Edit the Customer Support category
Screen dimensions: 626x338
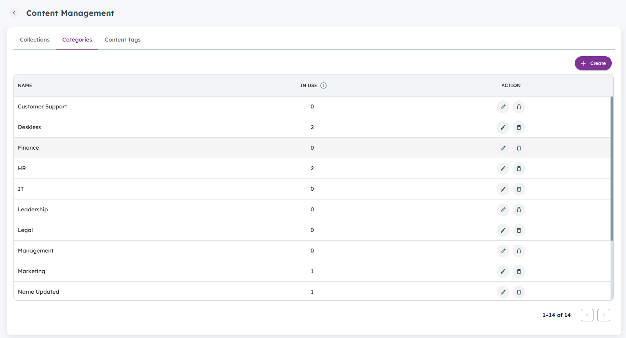(x=503, y=107)
